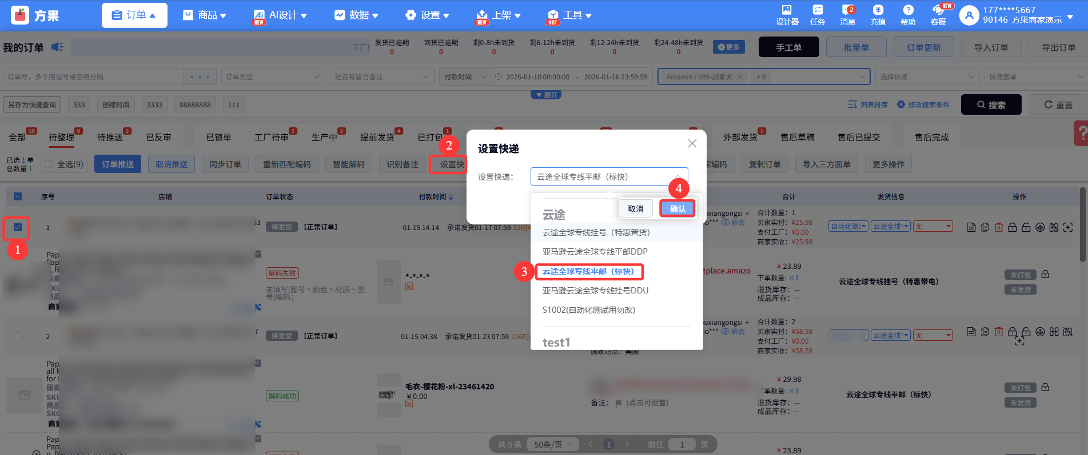Click the 列表排序 sort icon link

pyautogui.click(x=867, y=104)
